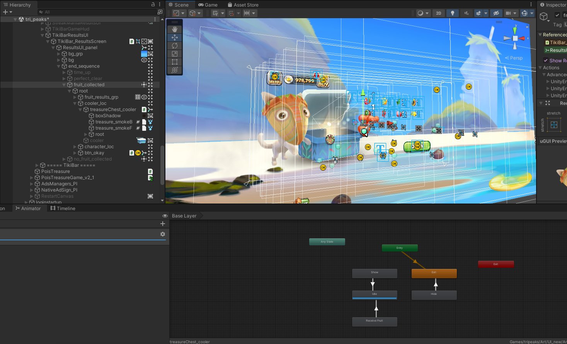567x344 pixels.
Task: Open Scene view more options menu
Action: point(531,4)
